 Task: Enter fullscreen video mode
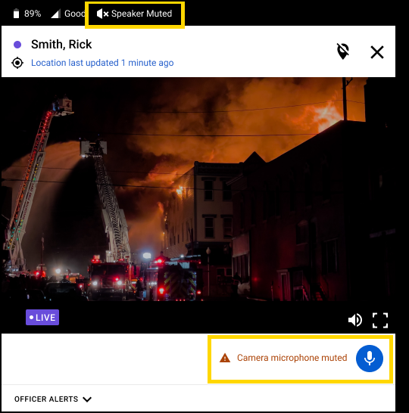(x=380, y=321)
